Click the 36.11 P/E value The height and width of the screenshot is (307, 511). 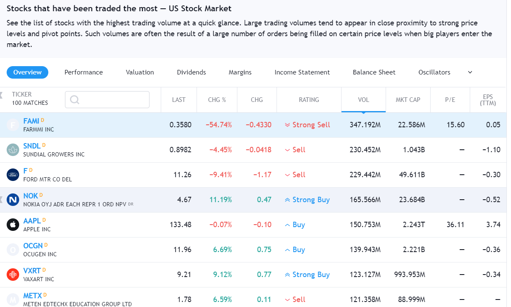click(455, 225)
